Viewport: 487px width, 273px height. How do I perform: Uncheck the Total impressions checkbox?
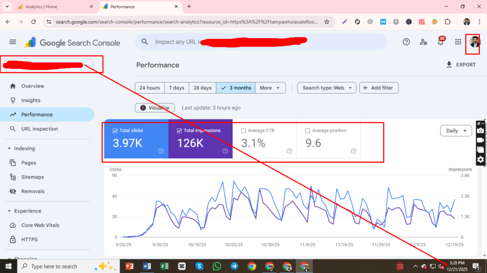[x=179, y=131]
